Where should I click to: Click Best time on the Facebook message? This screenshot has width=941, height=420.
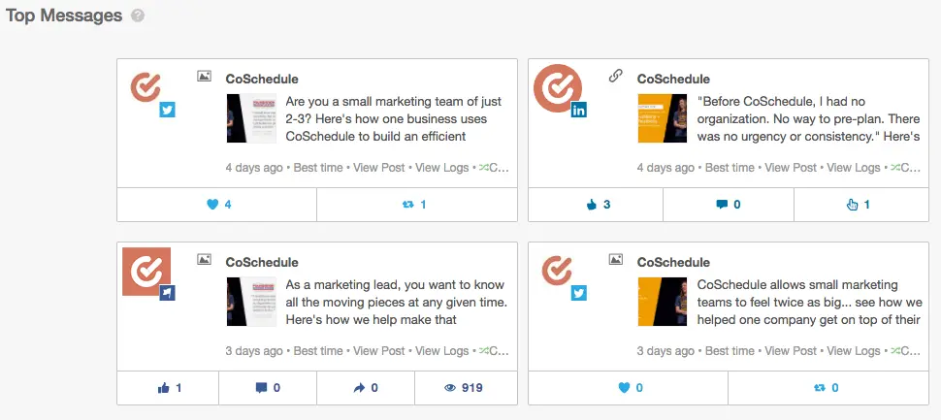pyautogui.click(x=318, y=351)
